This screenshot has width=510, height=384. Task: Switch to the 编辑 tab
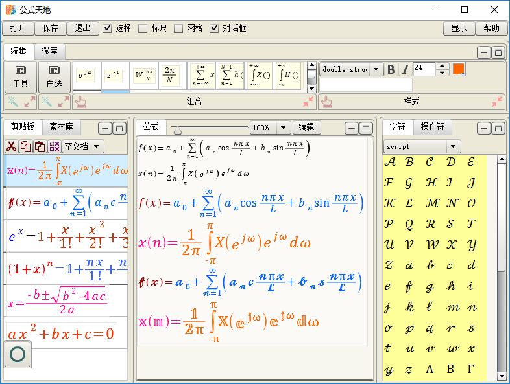(18, 51)
